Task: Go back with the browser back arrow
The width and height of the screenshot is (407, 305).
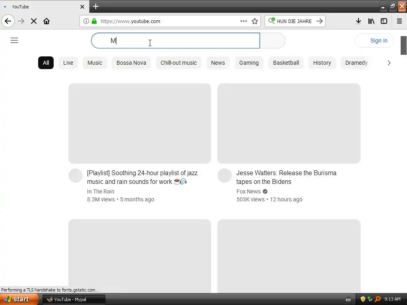Action: click(8, 21)
